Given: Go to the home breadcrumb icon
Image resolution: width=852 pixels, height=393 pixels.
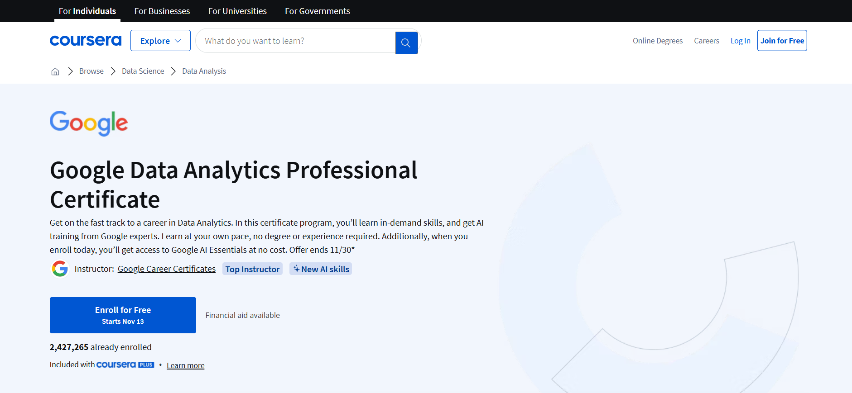Looking at the screenshot, I should 55,71.
